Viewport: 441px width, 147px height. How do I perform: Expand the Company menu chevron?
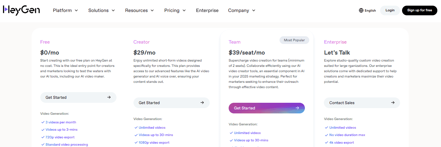click(x=254, y=11)
